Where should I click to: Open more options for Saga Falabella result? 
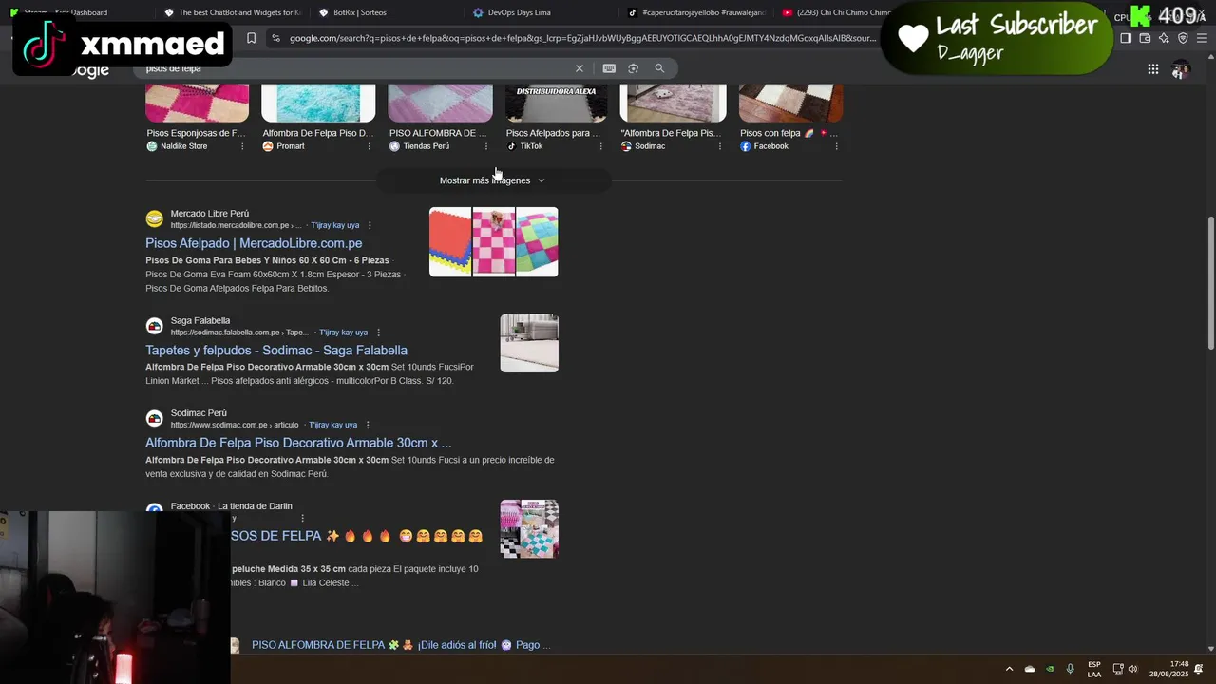click(x=378, y=332)
